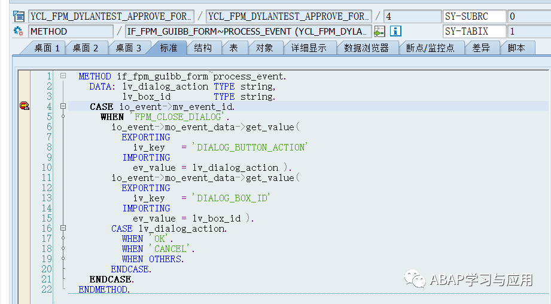The height and width of the screenshot is (304, 551).
Task: Click the second YCL_FPM_DYLANTEST_APPROVE_FOR field
Action: 289,16
